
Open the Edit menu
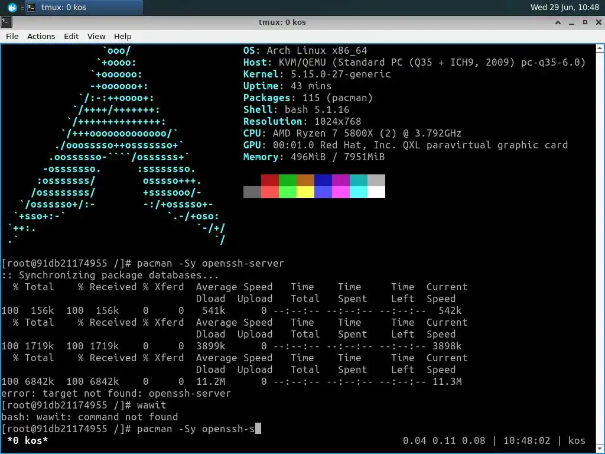(71, 36)
